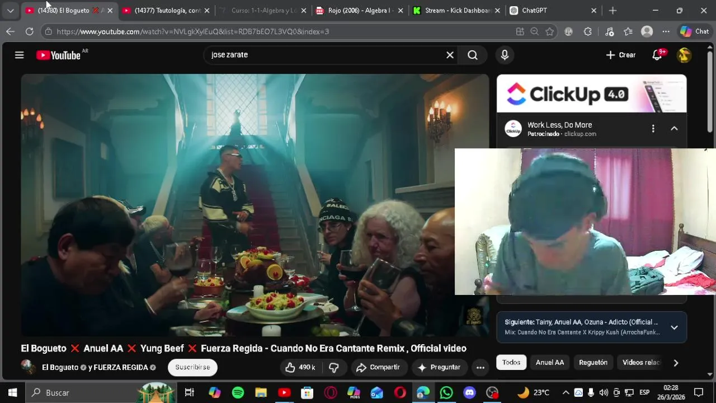Open the system tray volume control
This screenshot has height=403, width=716.
coord(603,392)
